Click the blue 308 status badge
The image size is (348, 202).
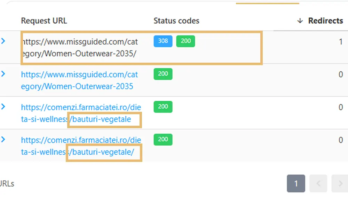tap(163, 41)
